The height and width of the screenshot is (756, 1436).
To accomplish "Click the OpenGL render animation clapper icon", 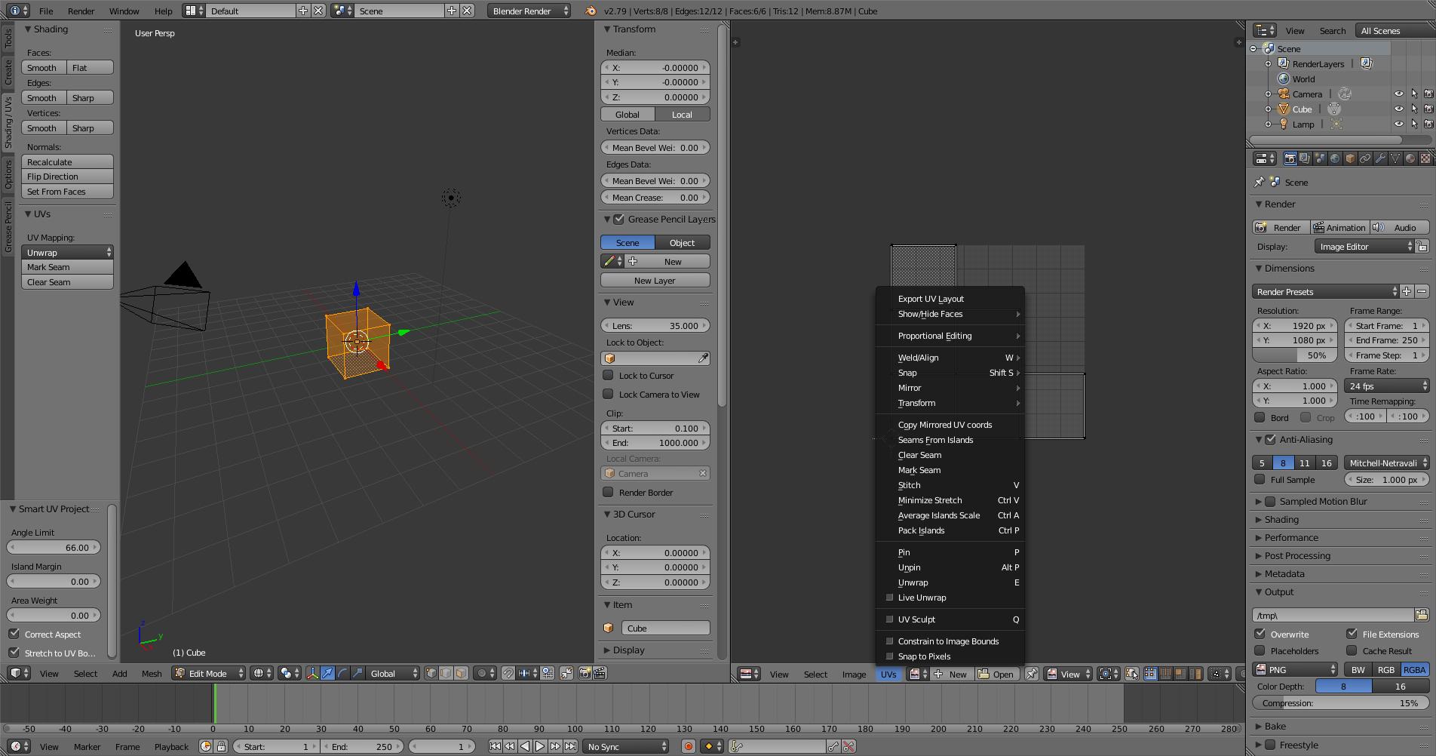I will coord(600,673).
